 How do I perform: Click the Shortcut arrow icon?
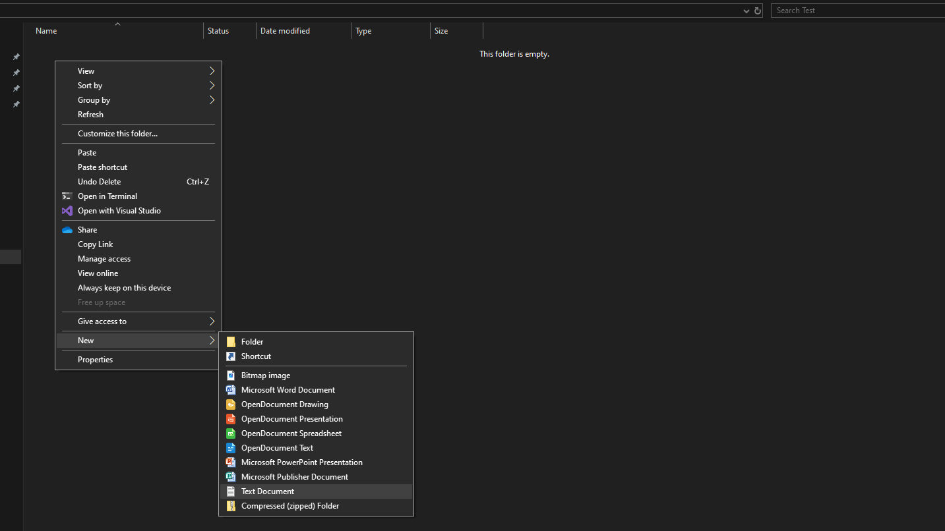tap(231, 356)
